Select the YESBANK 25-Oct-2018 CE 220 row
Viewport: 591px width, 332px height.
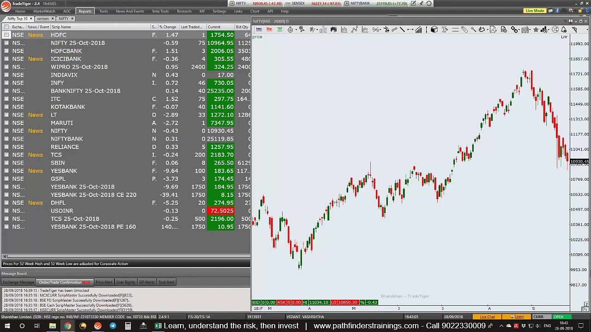pyautogui.click(x=126, y=195)
